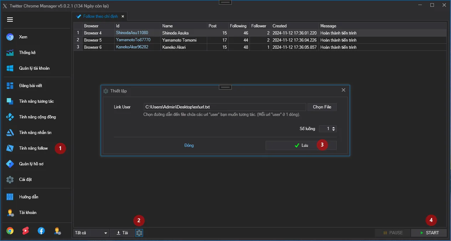Sort by the Browser column header
Viewport: 451px width, 241px height.
[x=98, y=26]
